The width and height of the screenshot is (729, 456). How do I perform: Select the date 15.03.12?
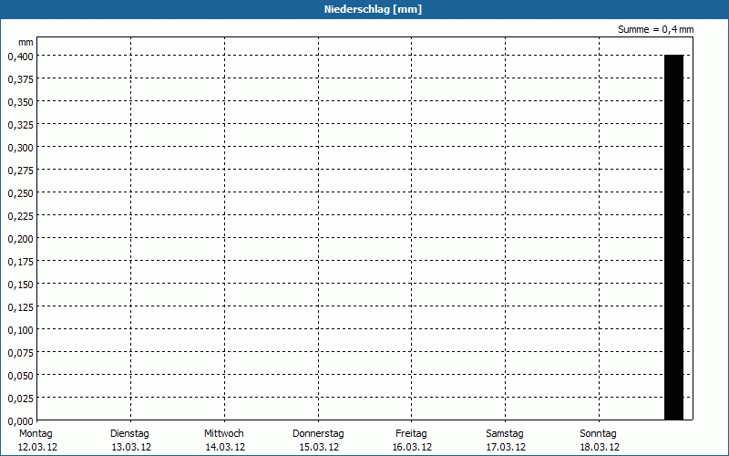click(x=319, y=448)
